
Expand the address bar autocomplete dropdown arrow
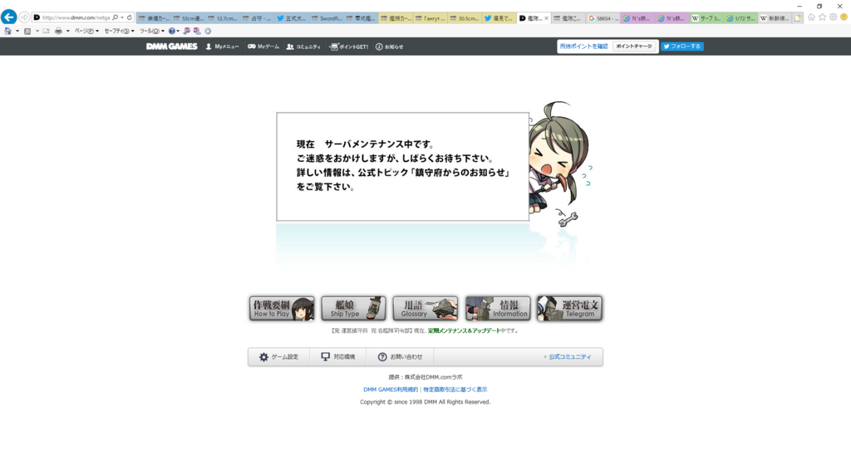click(122, 17)
